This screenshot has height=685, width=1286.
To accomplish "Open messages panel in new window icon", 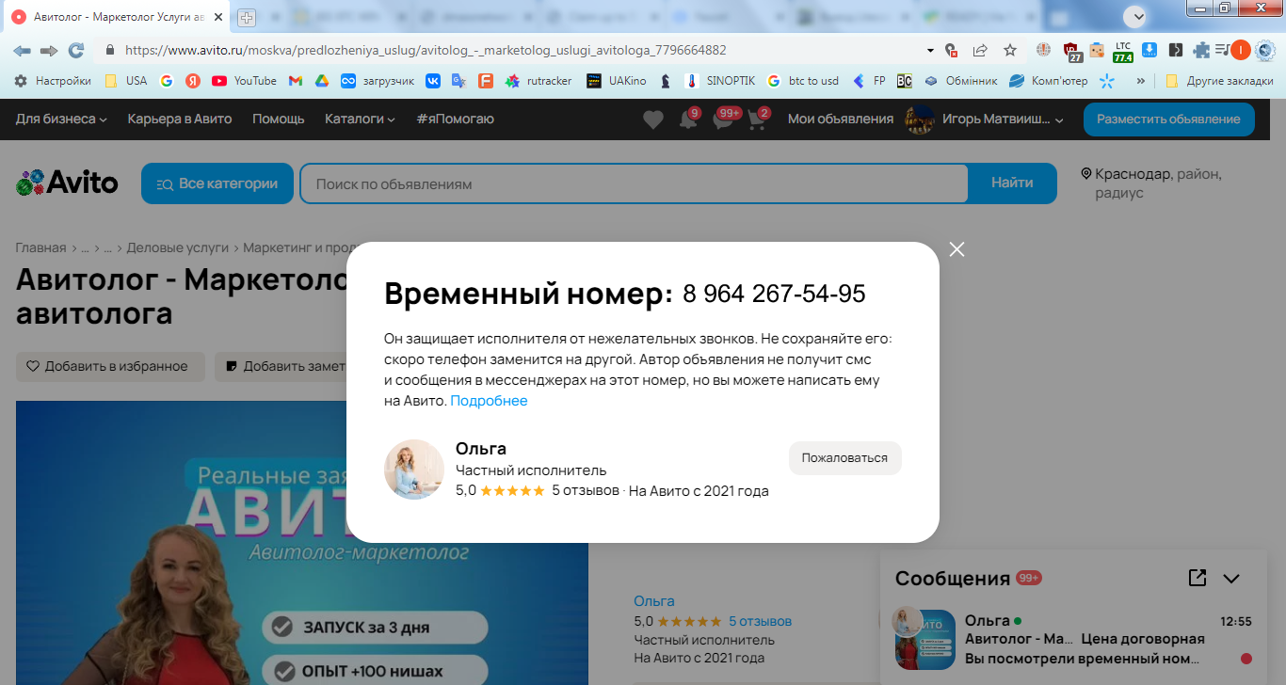I will point(1198,578).
